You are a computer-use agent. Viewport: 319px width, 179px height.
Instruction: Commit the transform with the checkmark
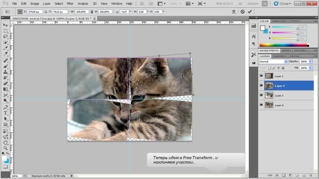tap(250, 11)
